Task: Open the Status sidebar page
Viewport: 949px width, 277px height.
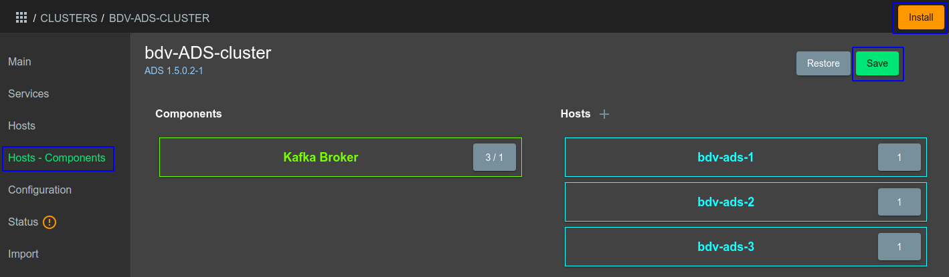Action: click(x=23, y=222)
